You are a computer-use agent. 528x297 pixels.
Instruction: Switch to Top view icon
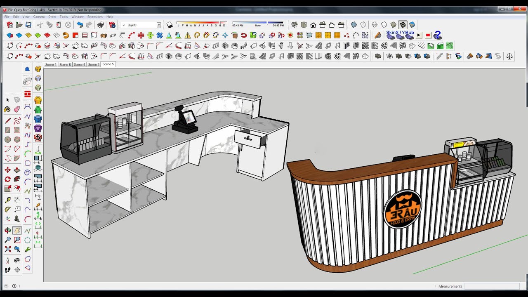click(304, 25)
